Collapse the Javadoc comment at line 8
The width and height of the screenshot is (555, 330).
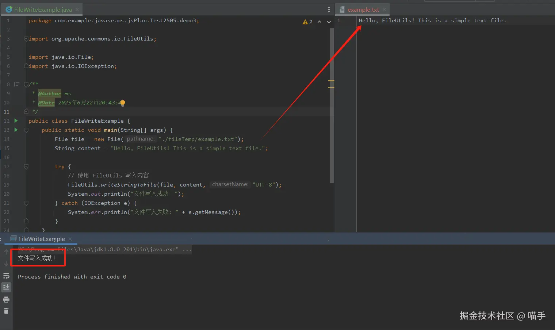coord(26,84)
